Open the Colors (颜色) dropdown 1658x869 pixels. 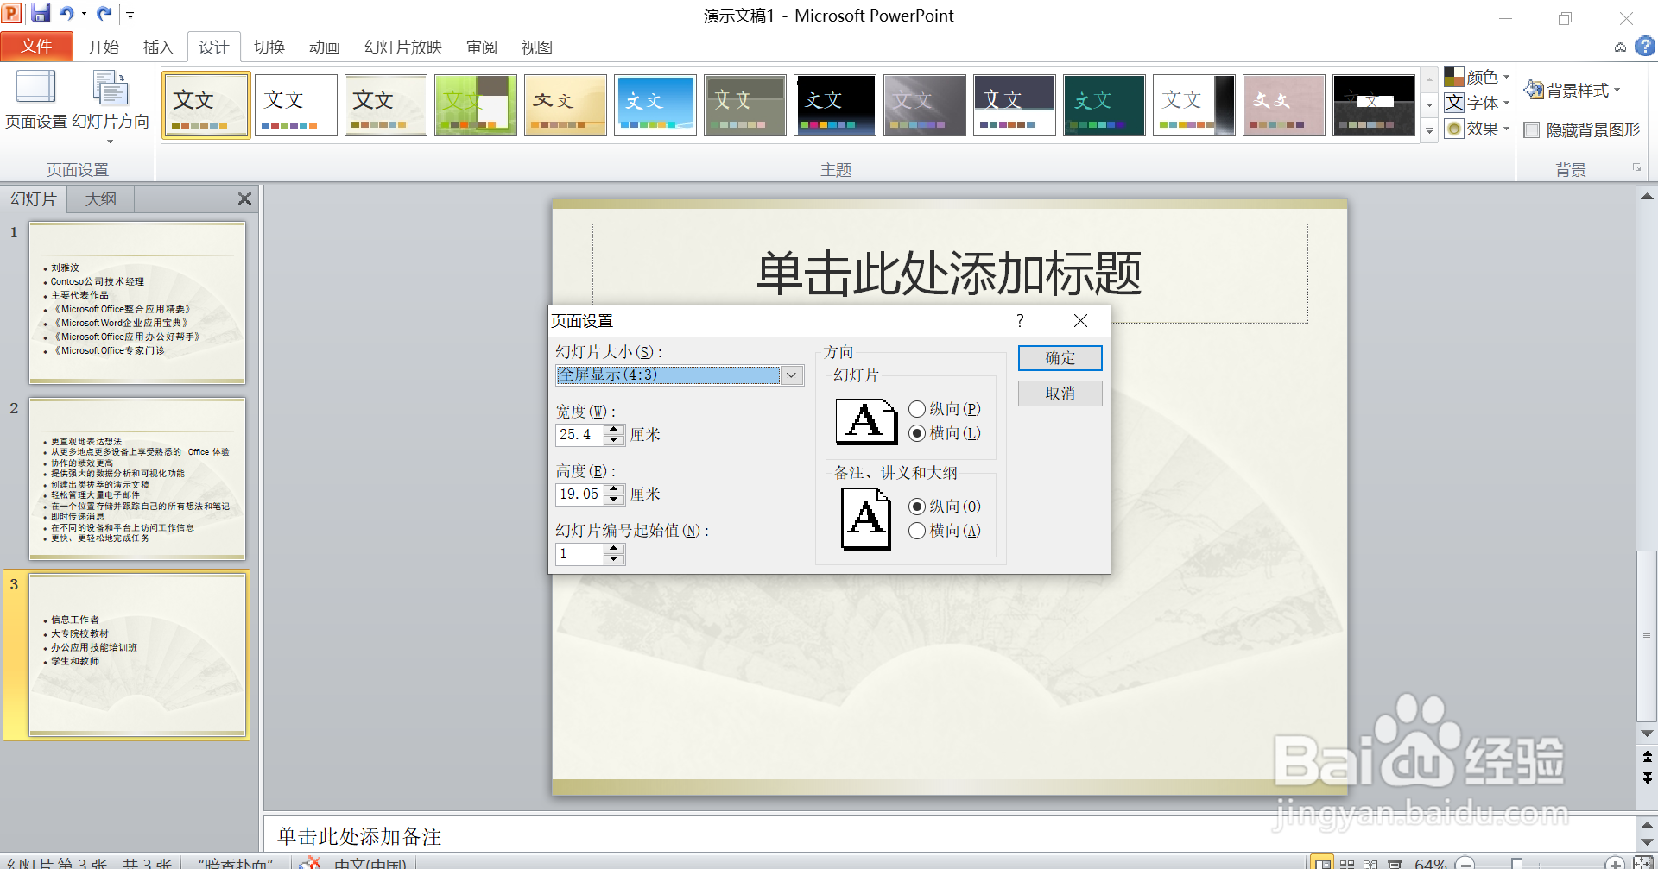click(x=1478, y=77)
